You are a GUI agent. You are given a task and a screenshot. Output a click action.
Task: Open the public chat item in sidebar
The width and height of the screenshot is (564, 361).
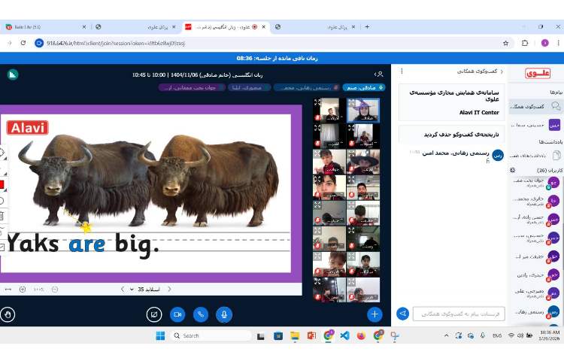(x=535, y=107)
